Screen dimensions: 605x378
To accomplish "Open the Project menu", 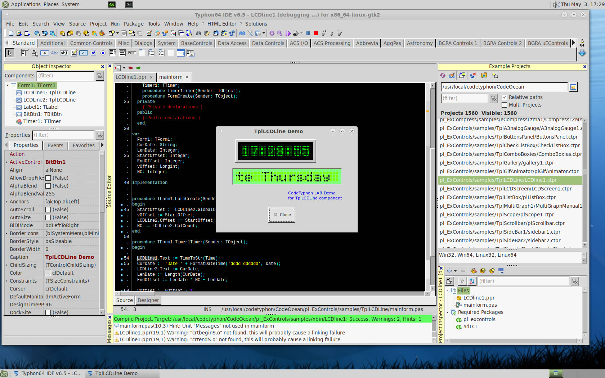I will coord(98,24).
